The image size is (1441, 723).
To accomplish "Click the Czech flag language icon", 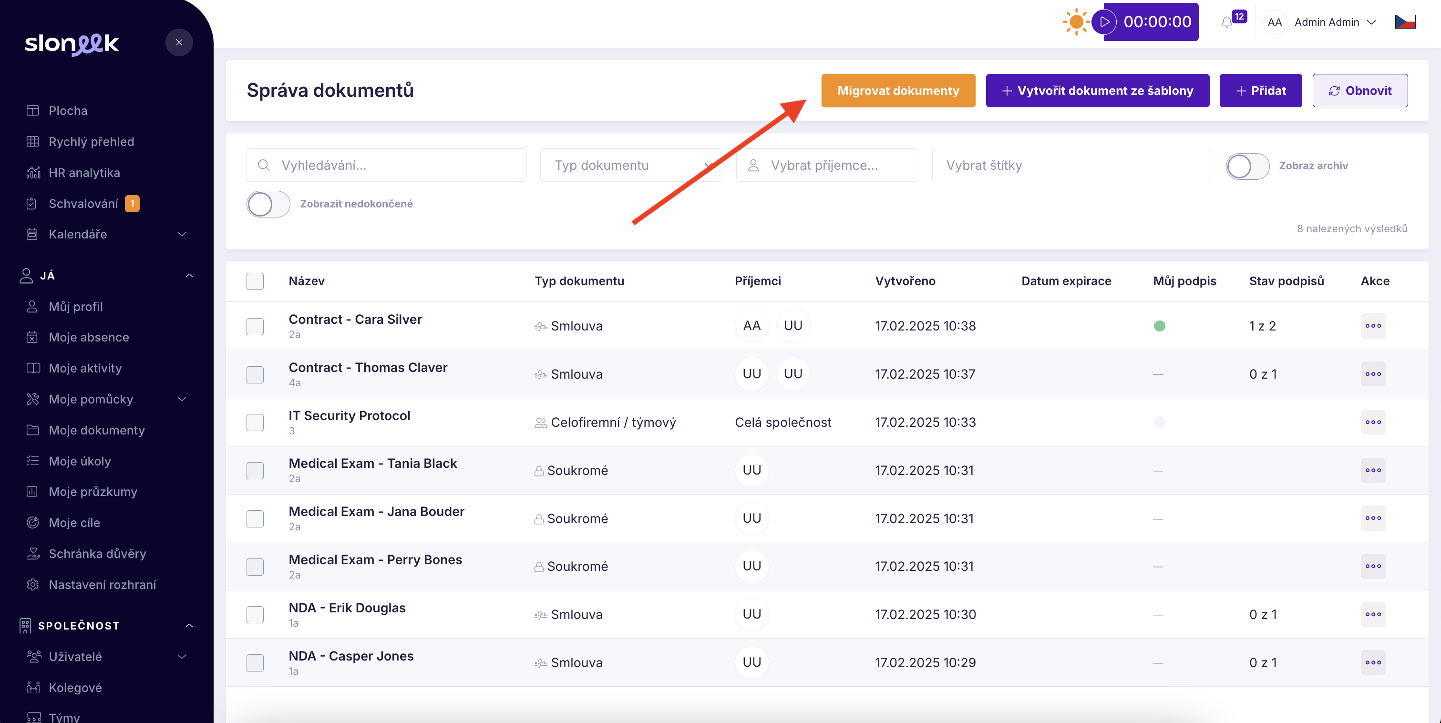I will (1405, 22).
